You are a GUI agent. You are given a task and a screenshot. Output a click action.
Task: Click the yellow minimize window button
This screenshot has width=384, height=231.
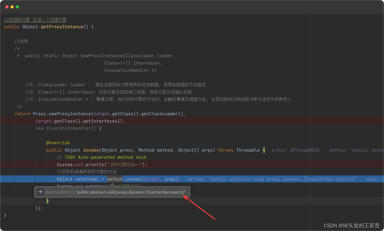[12, 7]
